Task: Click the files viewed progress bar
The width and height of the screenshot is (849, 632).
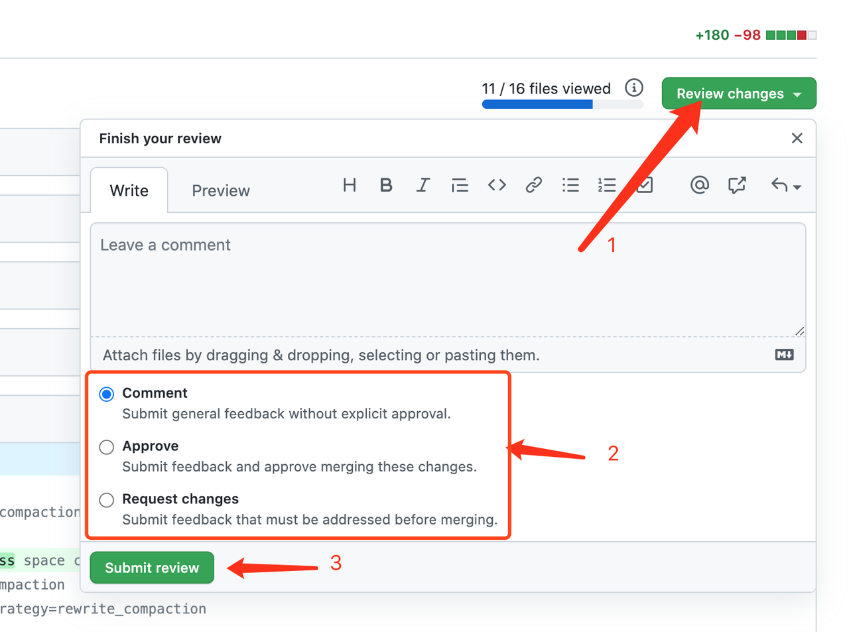Action: 562,104
